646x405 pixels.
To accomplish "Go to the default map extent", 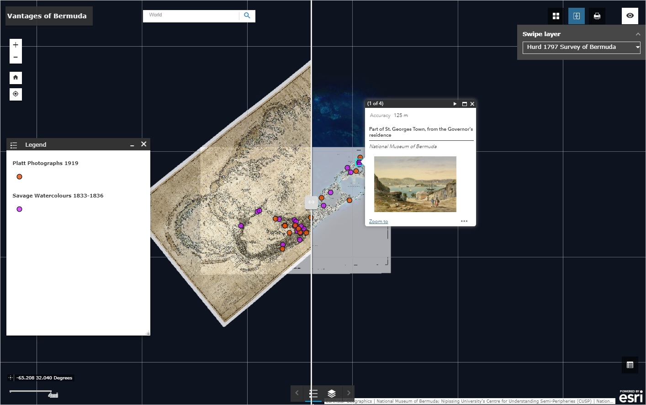I will tap(16, 78).
